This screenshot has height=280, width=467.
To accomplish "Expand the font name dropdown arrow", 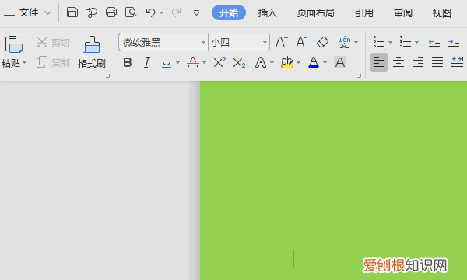I will (x=203, y=42).
